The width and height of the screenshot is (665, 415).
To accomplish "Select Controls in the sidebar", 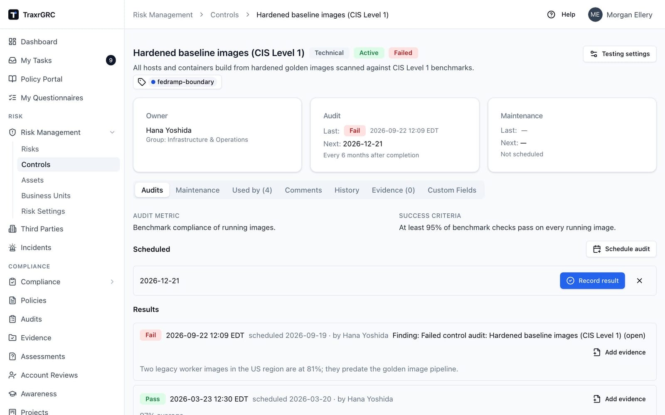I will tap(69, 164).
